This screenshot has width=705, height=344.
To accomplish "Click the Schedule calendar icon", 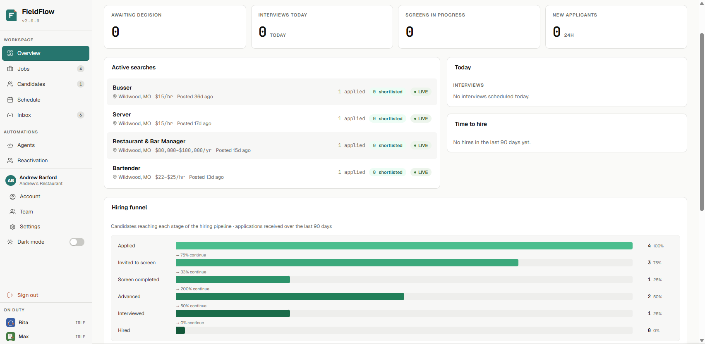I will tap(10, 100).
